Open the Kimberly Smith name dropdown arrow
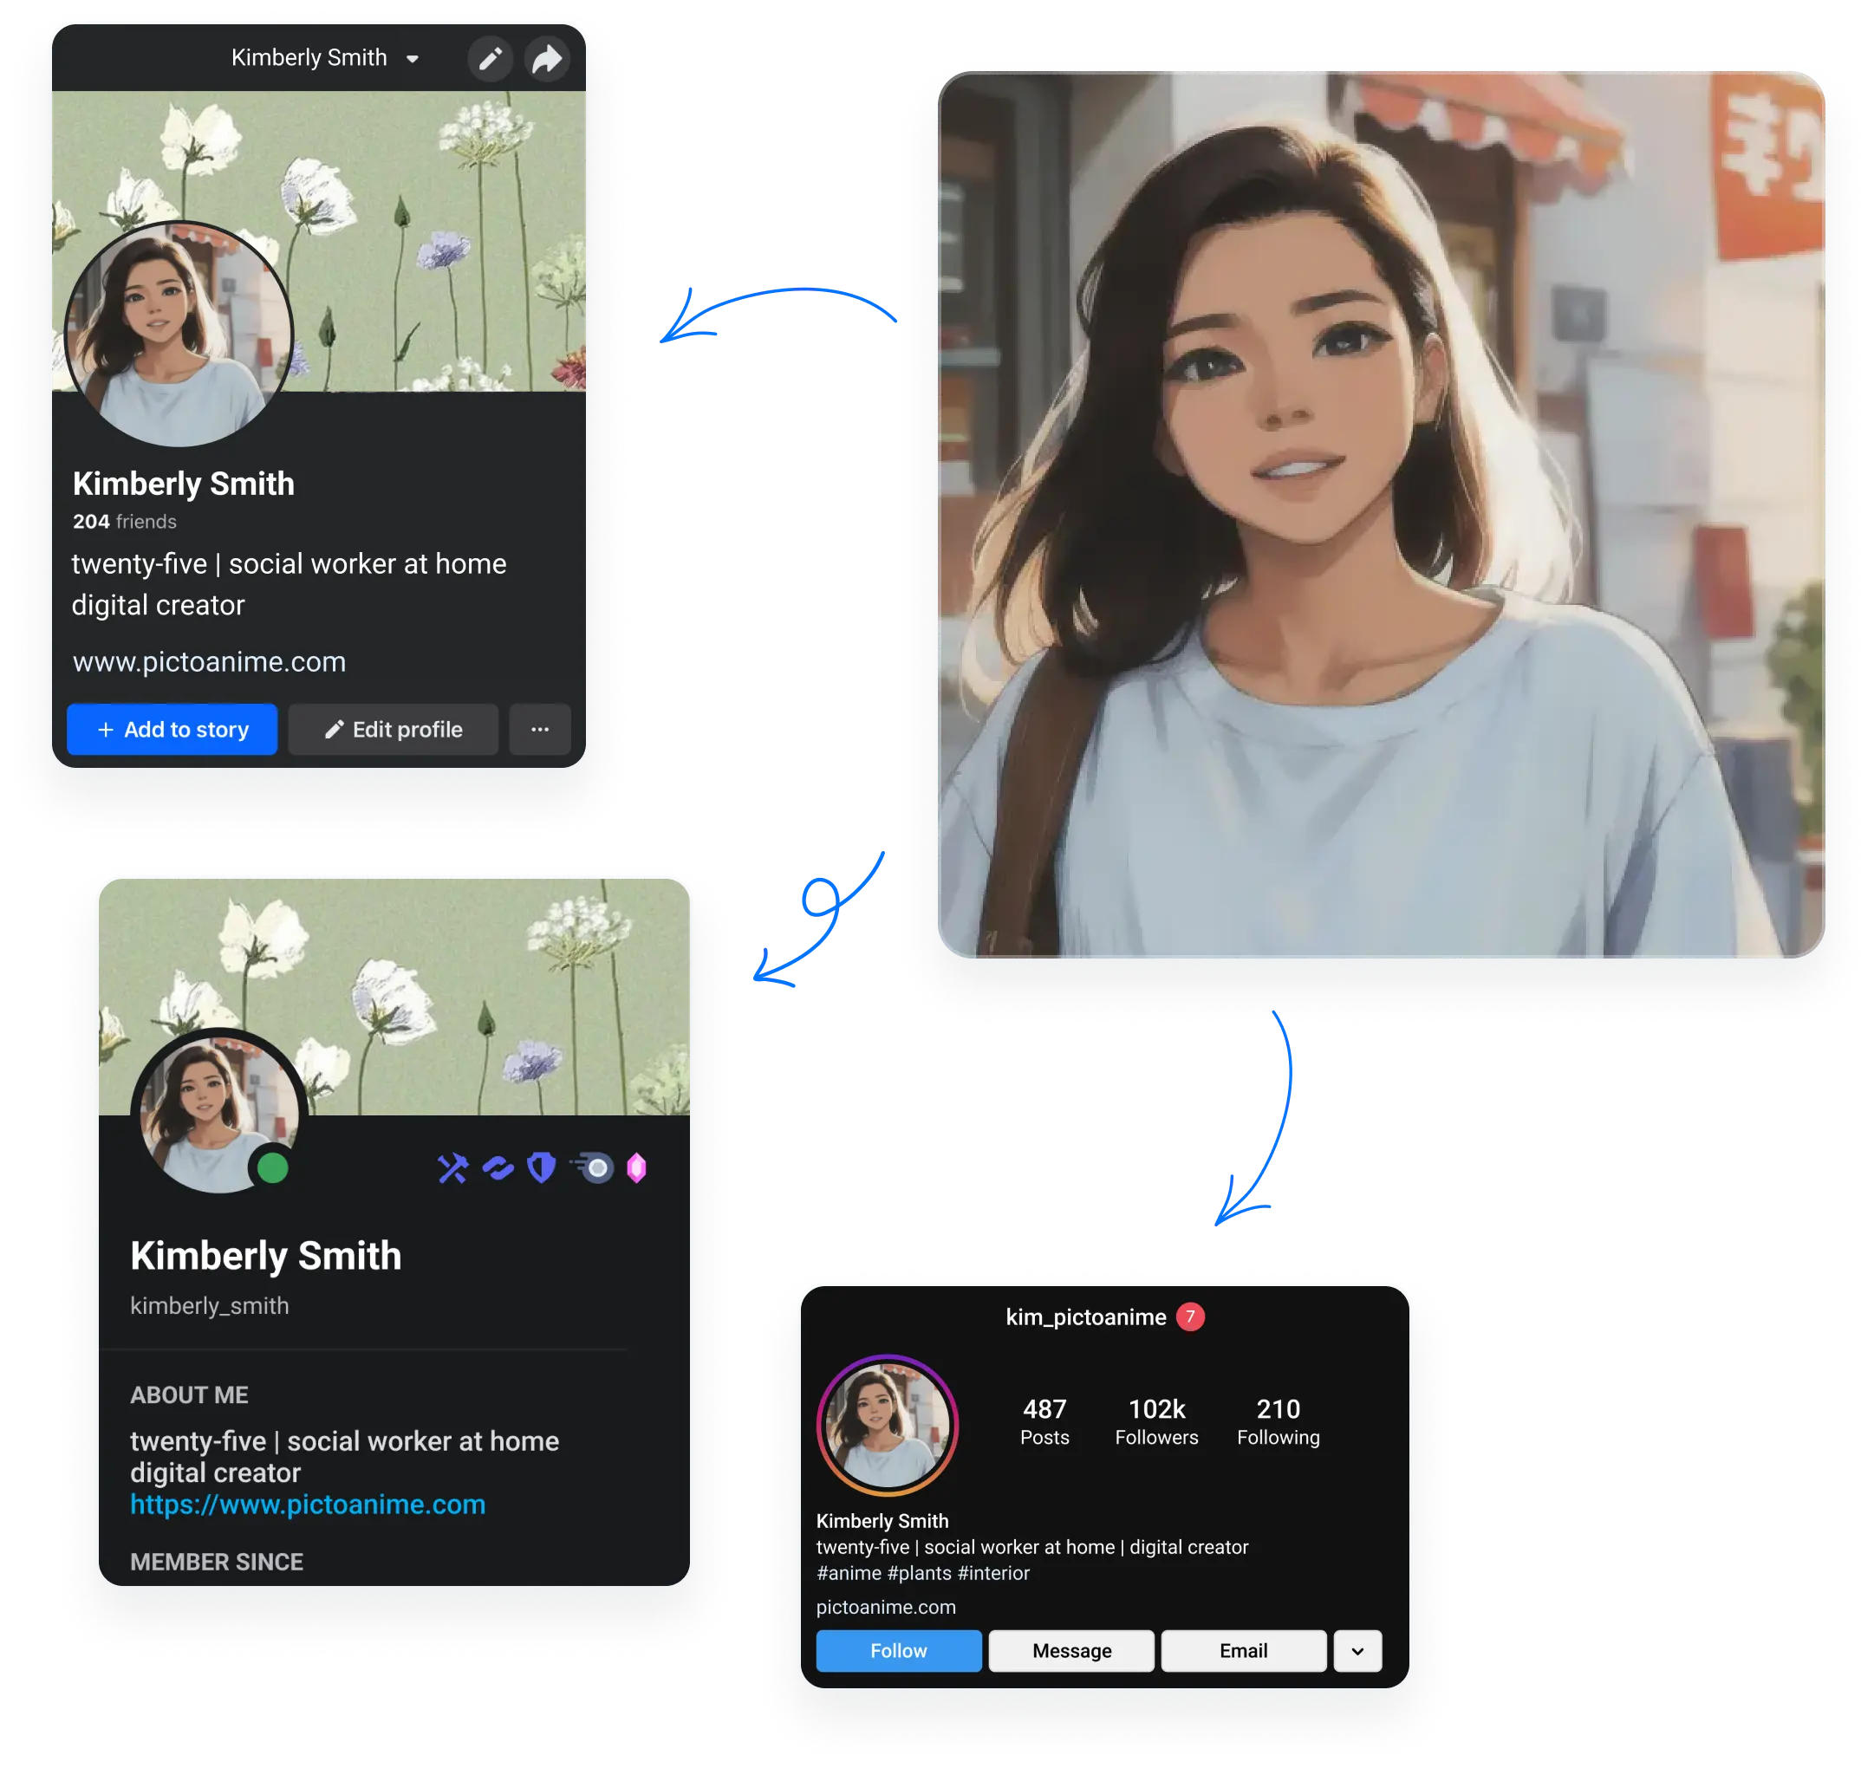 [x=413, y=58]
